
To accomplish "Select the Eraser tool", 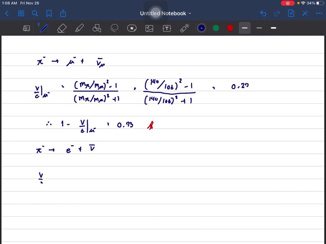I will [61, 28].
